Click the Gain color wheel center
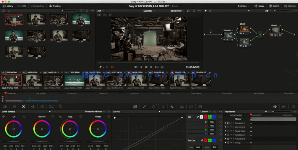298x150 pixels. click(70, 129)
